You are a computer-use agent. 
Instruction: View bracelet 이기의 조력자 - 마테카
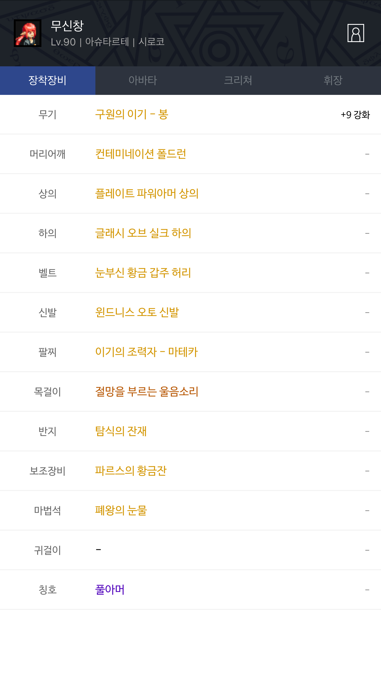146,352
